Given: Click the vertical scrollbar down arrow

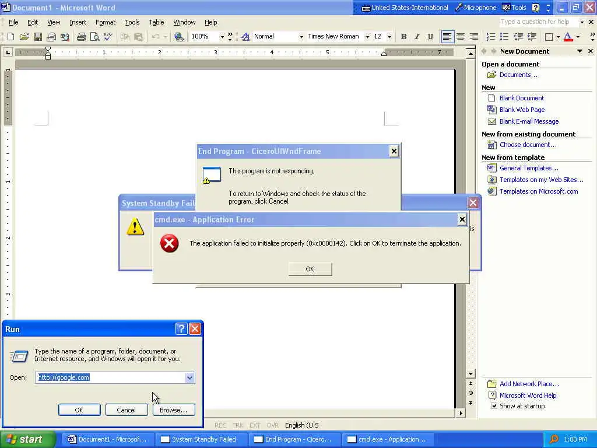Looking at the screenshot, I should click(x=470, y=374).
